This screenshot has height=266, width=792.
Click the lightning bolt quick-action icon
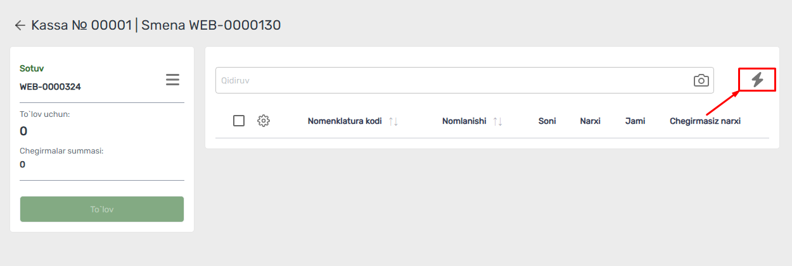(757, 80)
